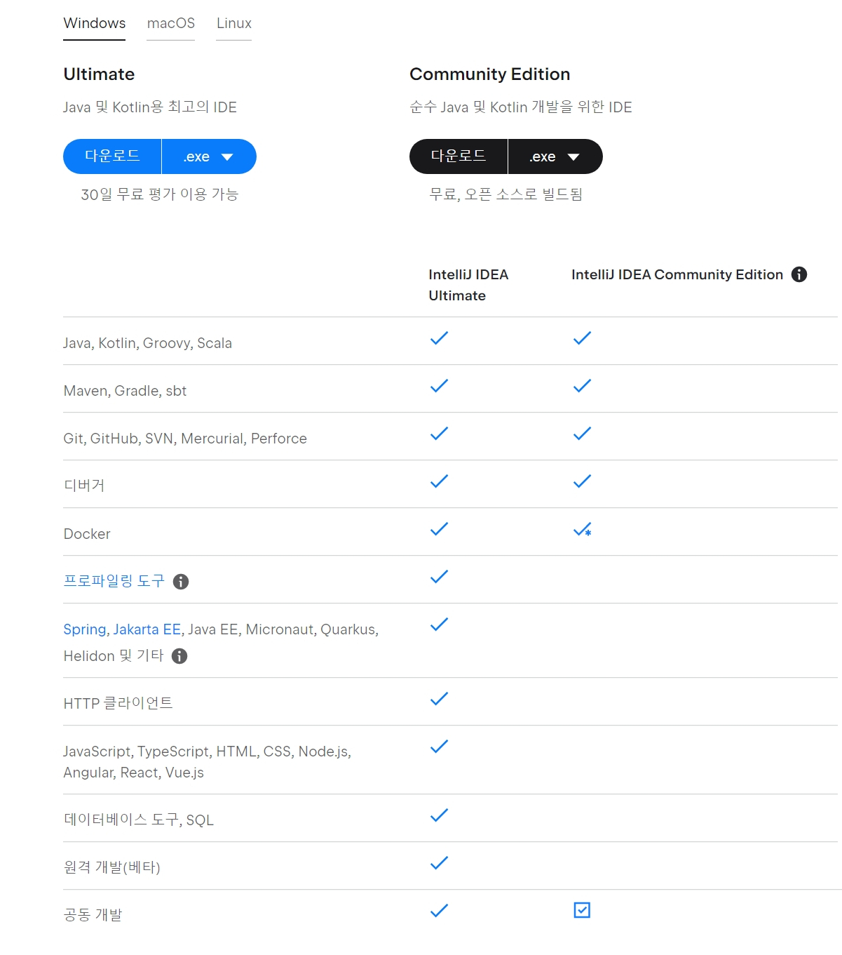Click Ultimate checkmark in Git, GitHub, SVN row
Image resolution: width=842 pixels, height=955 pixels.
[x=439, y=434]
